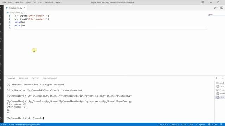Click terminal output "Enter number -12"
This screenshot has height=126, width=225.
pos(17,104)
